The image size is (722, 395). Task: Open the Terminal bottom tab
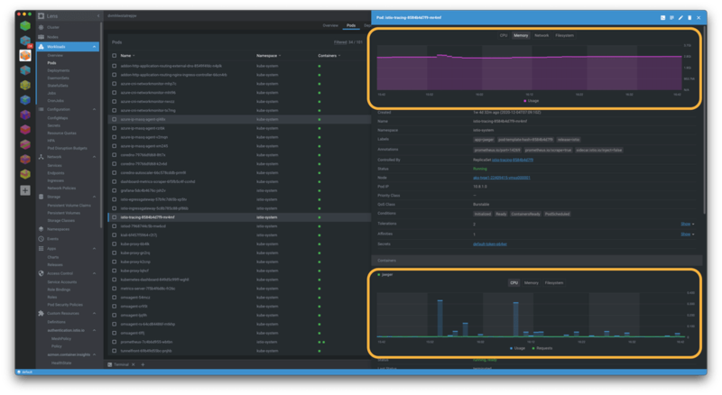121,364
